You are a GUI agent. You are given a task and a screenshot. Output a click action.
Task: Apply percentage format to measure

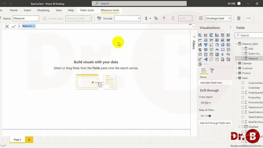click(x=156, y=18)
